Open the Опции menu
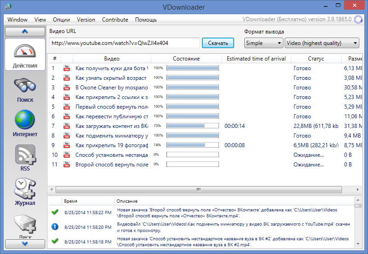Viewport: 368px width, 254px height. pos(61,20)
